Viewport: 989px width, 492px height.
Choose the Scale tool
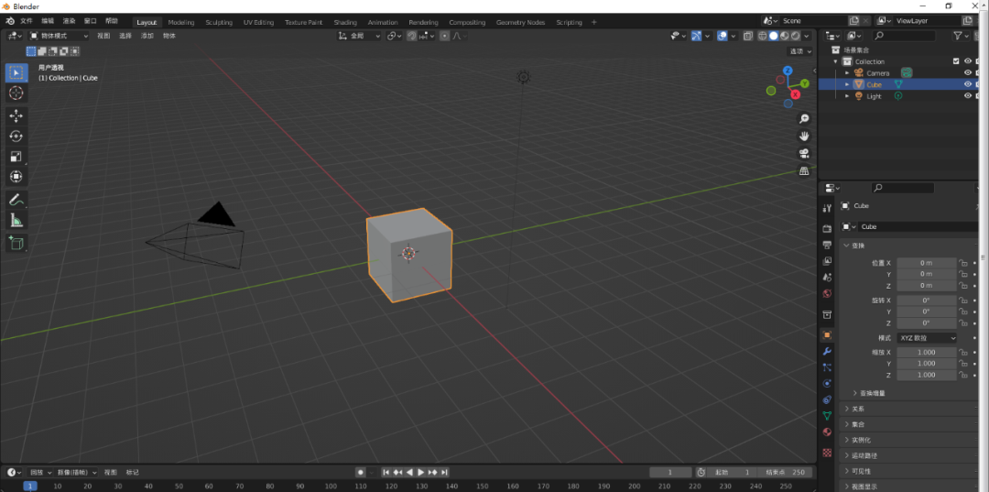pos(16,156)
